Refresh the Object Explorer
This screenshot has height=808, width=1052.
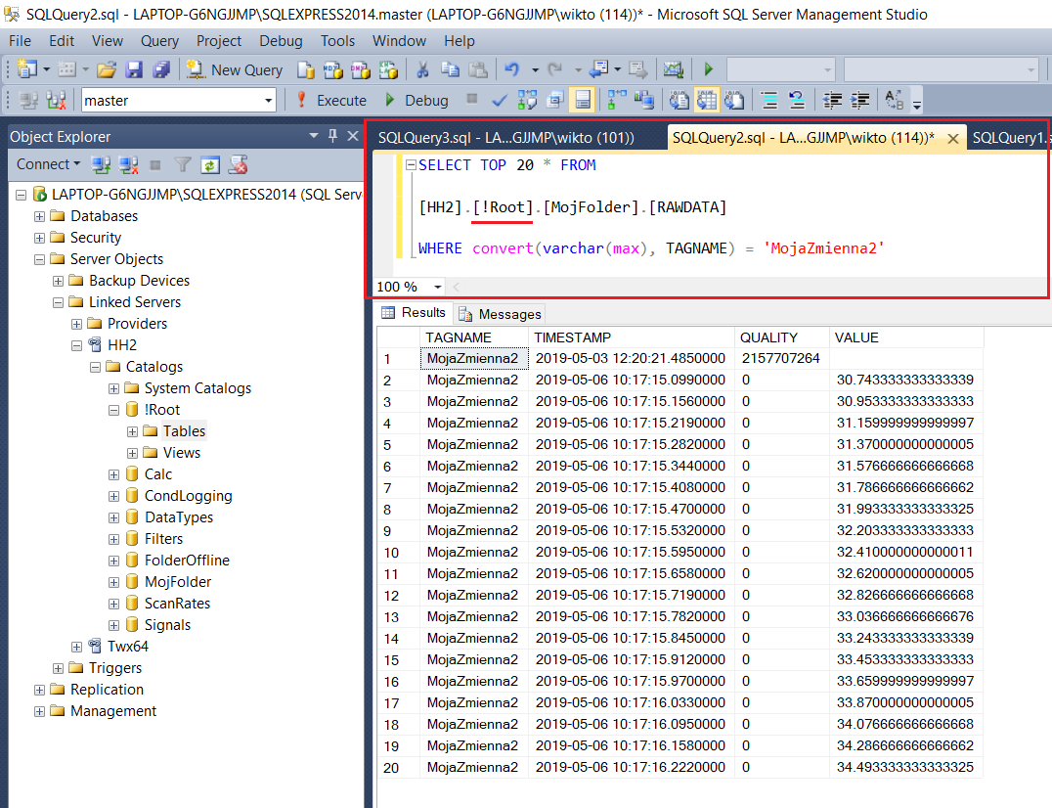click(209, 164)
